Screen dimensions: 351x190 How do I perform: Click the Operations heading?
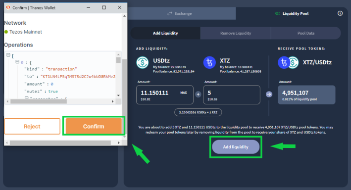tap(19, 45)
